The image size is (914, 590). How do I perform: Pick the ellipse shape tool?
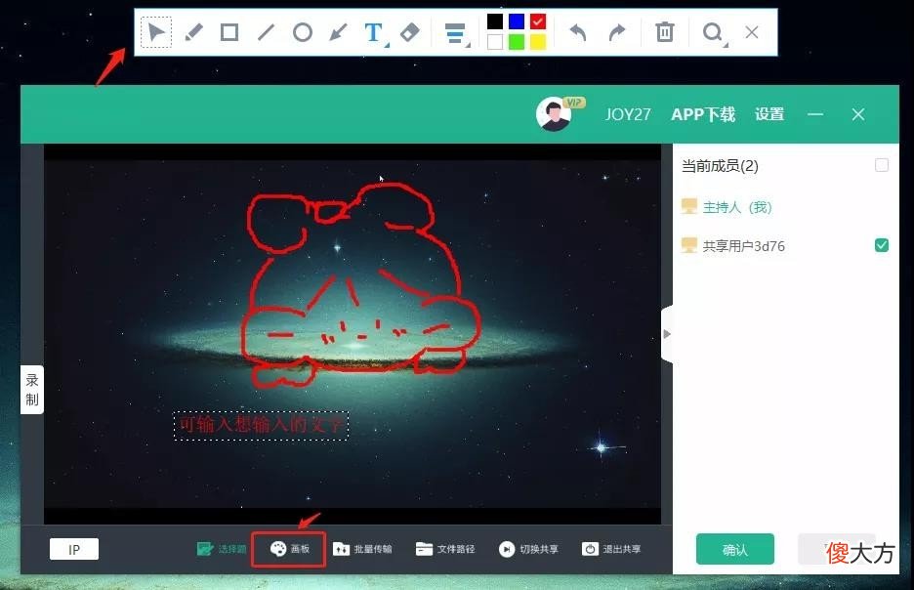(x=303, y=32)
